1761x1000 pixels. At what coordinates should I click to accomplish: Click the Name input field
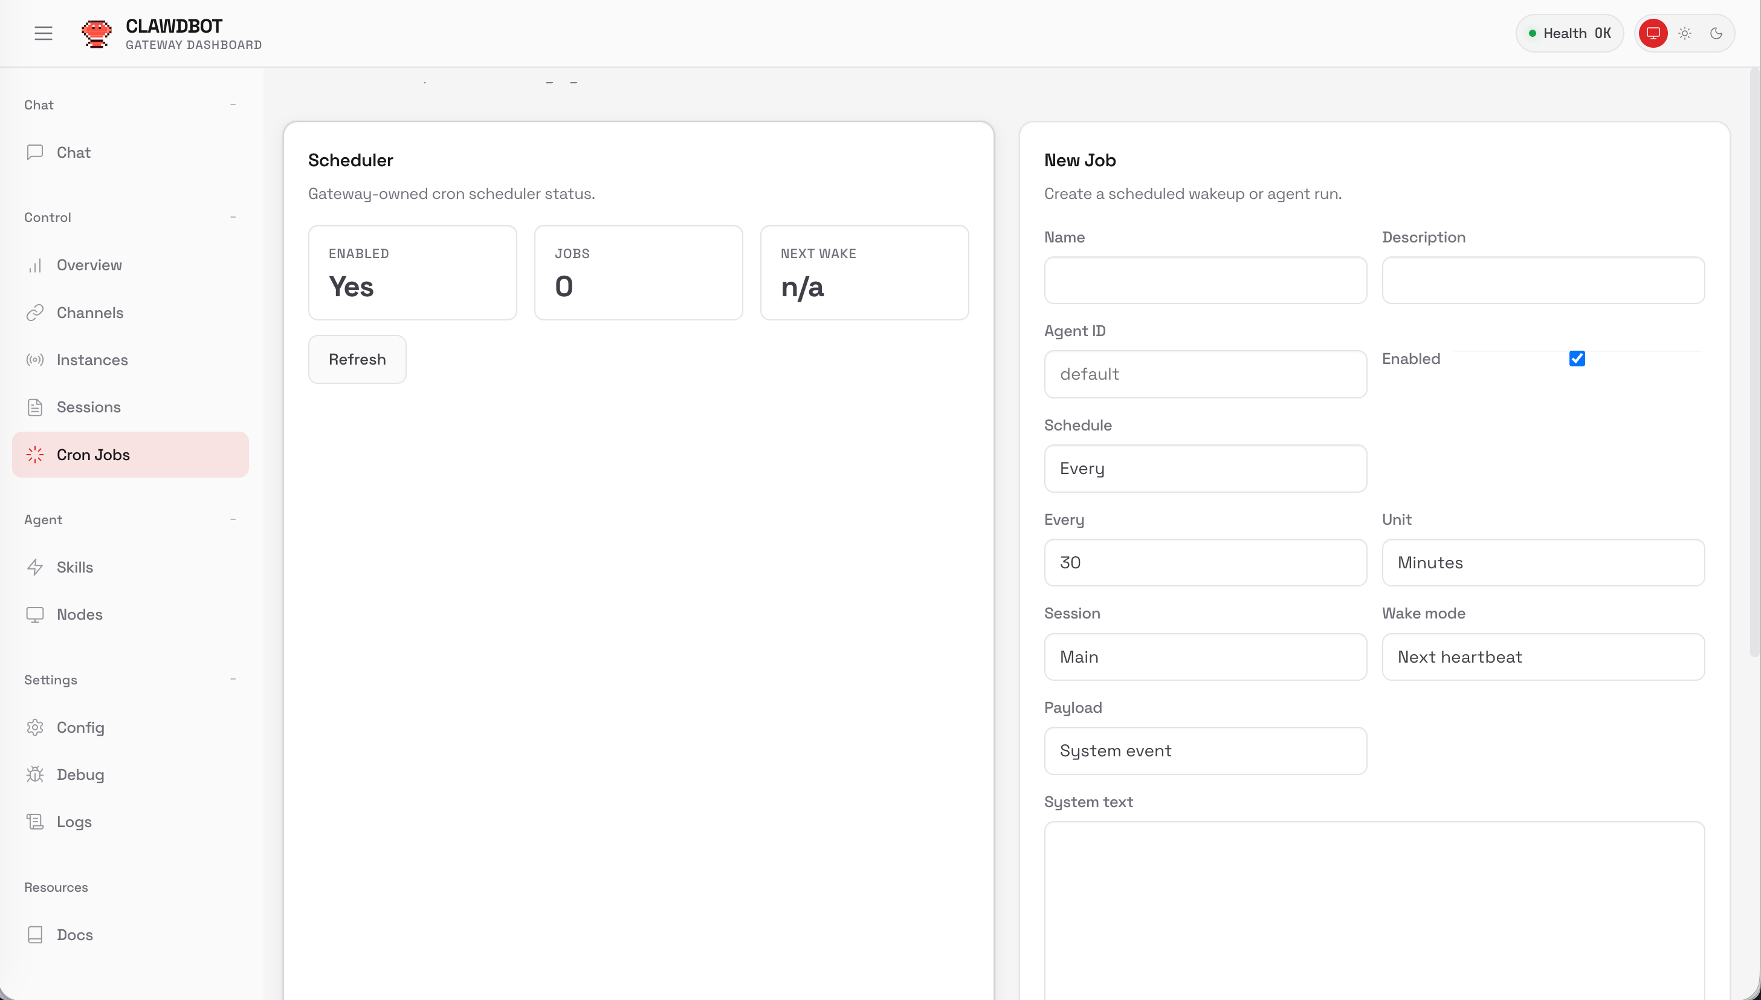pos(1204,280)
